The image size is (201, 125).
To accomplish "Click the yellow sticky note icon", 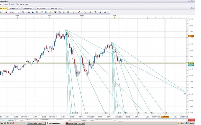I will (37, 12).
